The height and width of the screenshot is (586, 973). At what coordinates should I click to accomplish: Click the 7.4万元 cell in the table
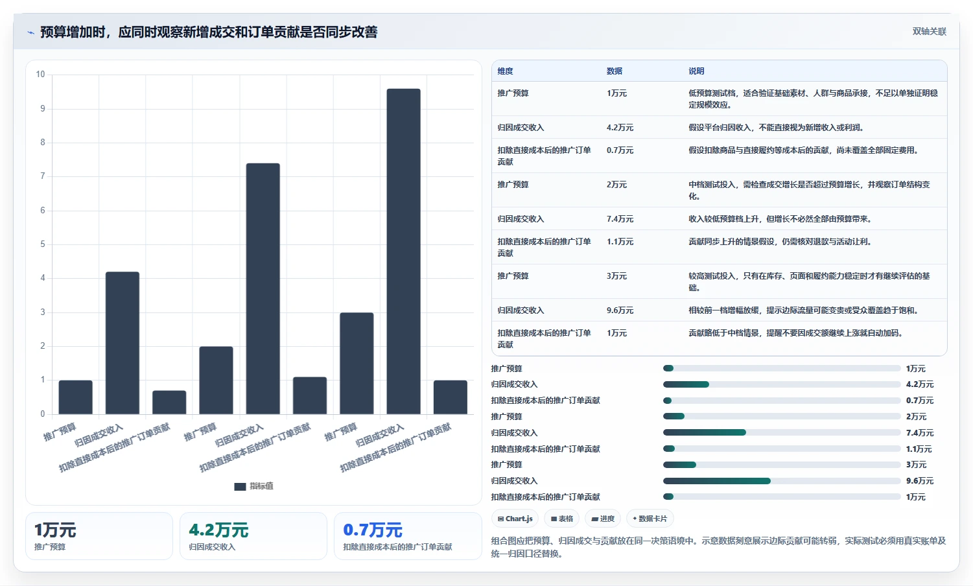pyautogui.click(x=620, y=219)
